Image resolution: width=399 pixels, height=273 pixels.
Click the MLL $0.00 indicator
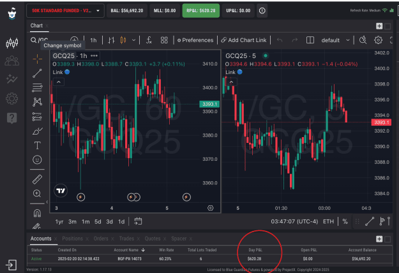tap(165, 11)
